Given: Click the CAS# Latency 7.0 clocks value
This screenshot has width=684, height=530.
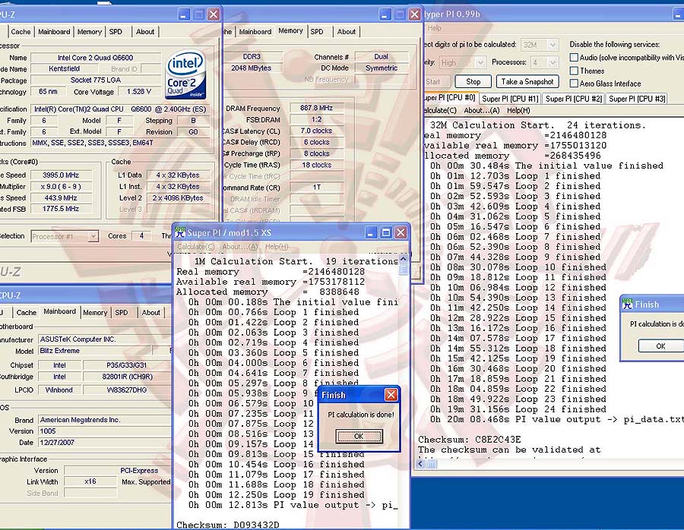Looking at the screenshot, I should pos(317,131).
